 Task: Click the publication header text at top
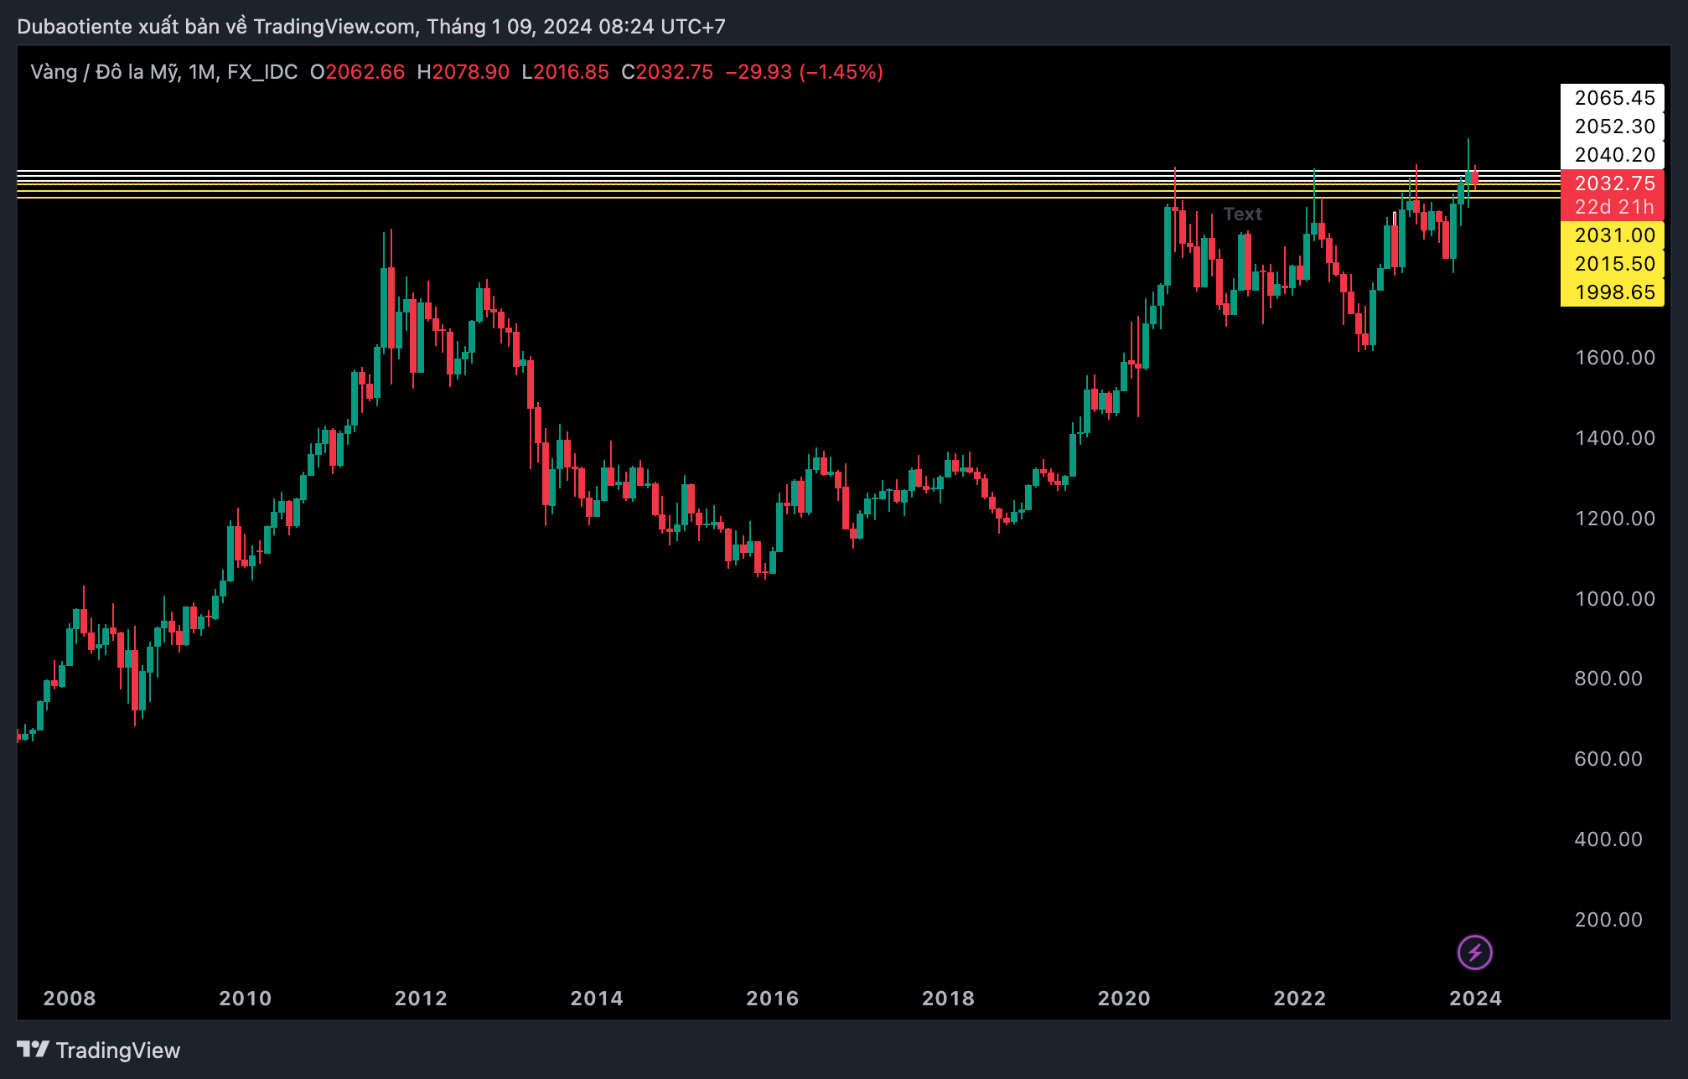(x=371, y=27)
